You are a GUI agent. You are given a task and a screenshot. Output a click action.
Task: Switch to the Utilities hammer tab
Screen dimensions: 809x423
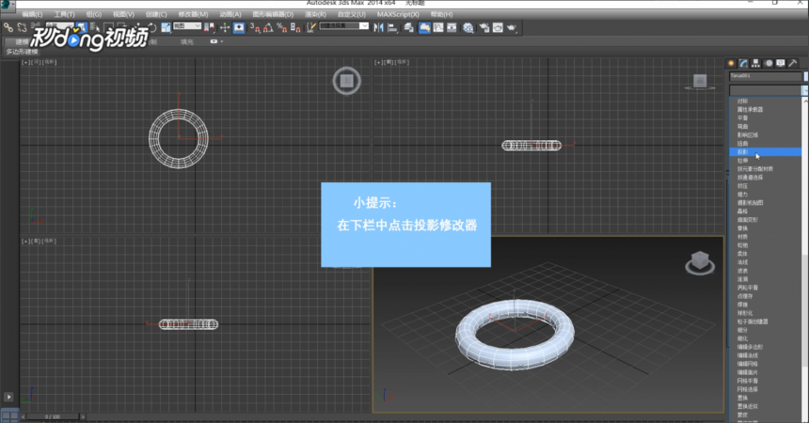[793, 63]
